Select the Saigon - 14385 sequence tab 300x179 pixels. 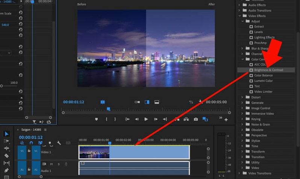(x=31, y=130)
